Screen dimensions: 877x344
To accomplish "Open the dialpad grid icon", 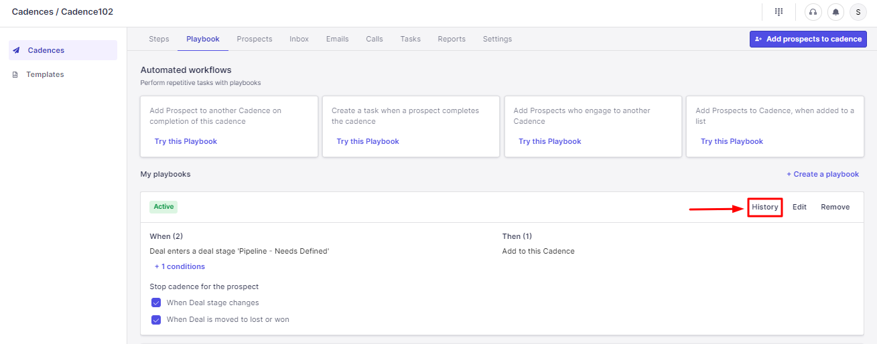I will click(779, 12).
